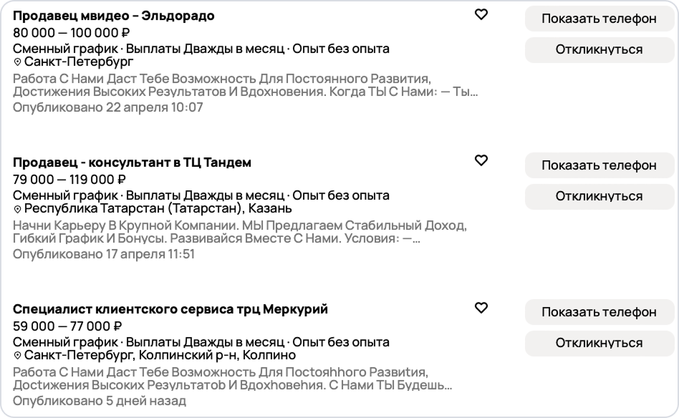Click the 80 000 — 100 000 ₽ salary
The width and height of the screenshot is (679, 418).
[x=71, y=32]
